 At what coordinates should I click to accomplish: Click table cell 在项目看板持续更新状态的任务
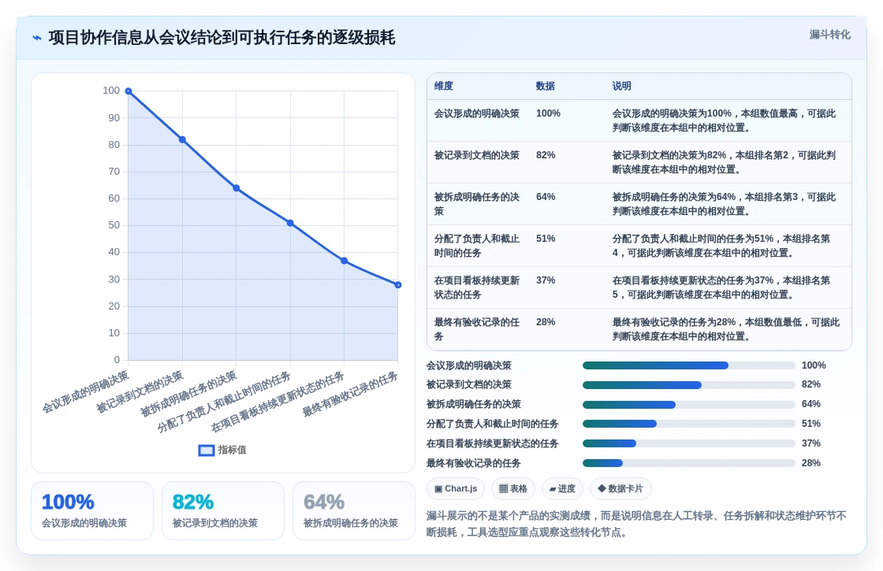coord(477,287)
